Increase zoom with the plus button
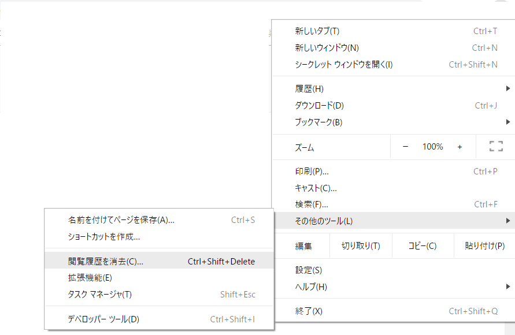 (x=460, y=147)
